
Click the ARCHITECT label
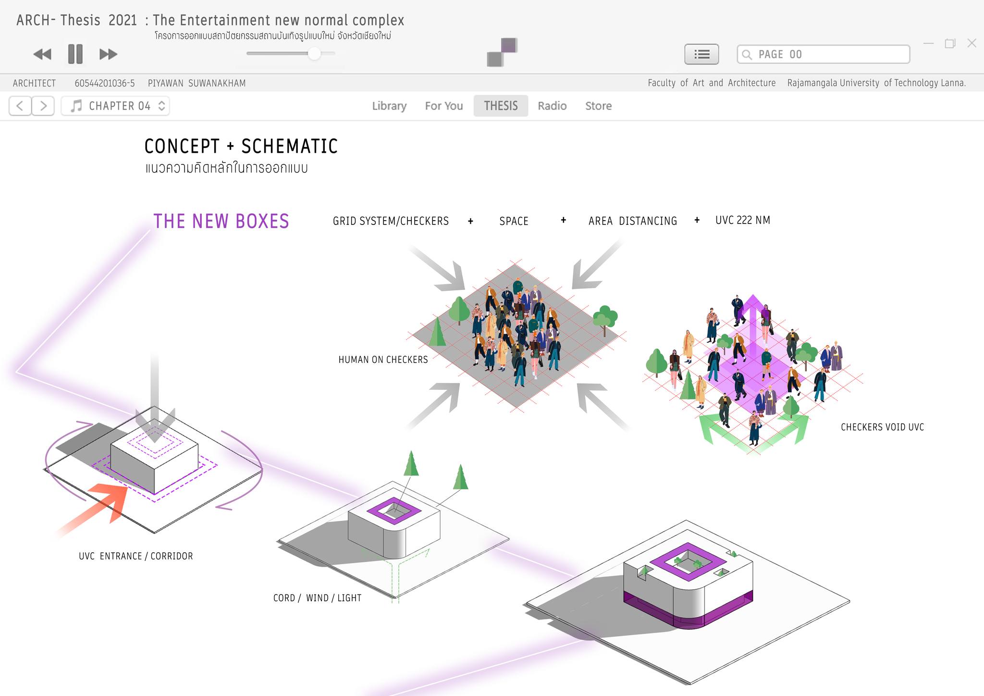(x=34, y=83)
